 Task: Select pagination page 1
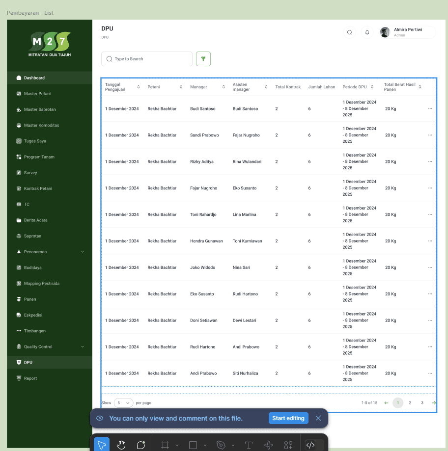(398, 403)
